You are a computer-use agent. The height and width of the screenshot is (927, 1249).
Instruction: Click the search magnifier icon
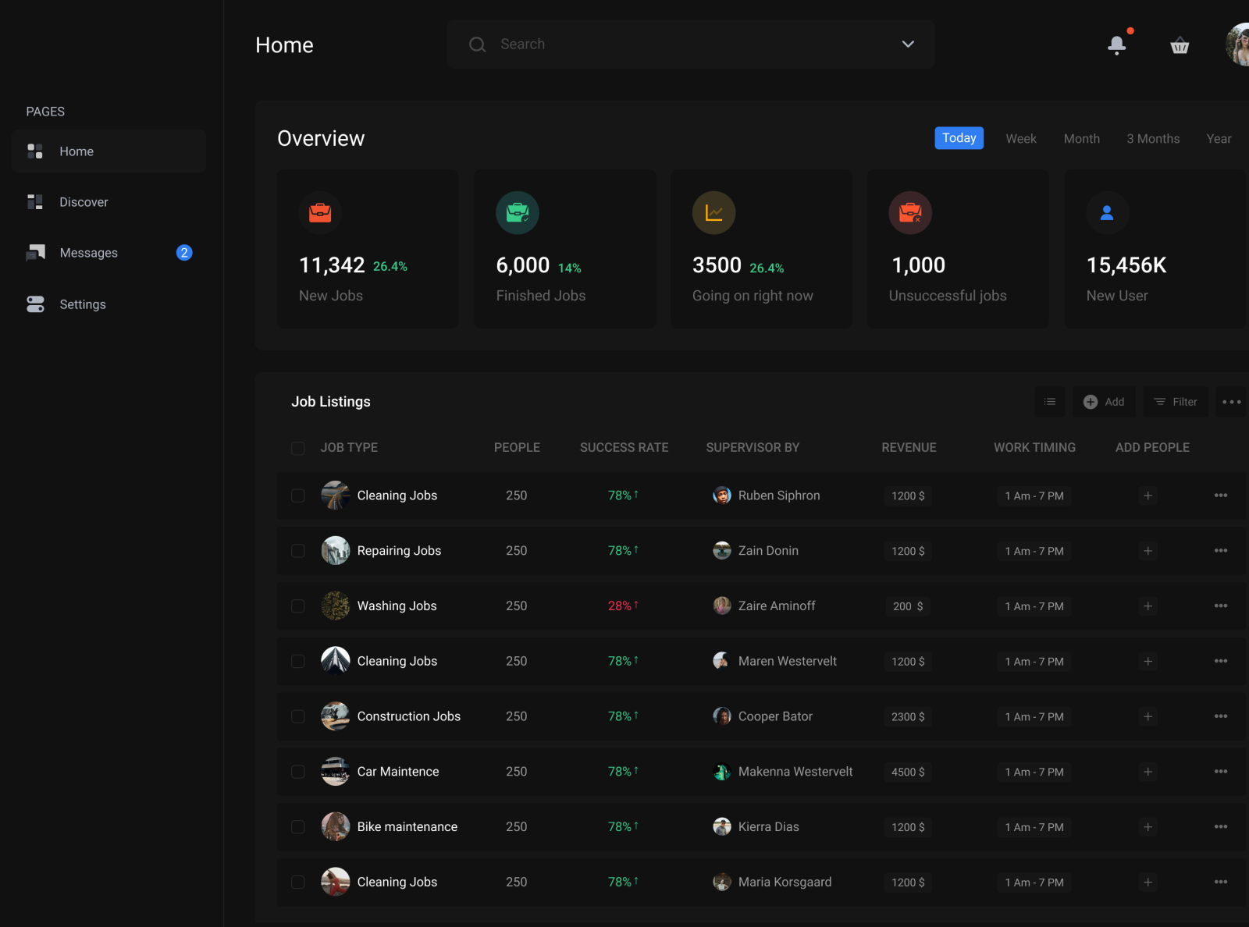tap(477, 44)
